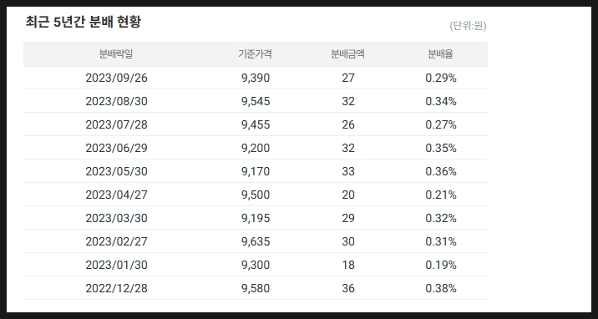Viewport: 598px width, 319px height.
Task: Click the 9,455 base price cell
Action: coord(256,124)
